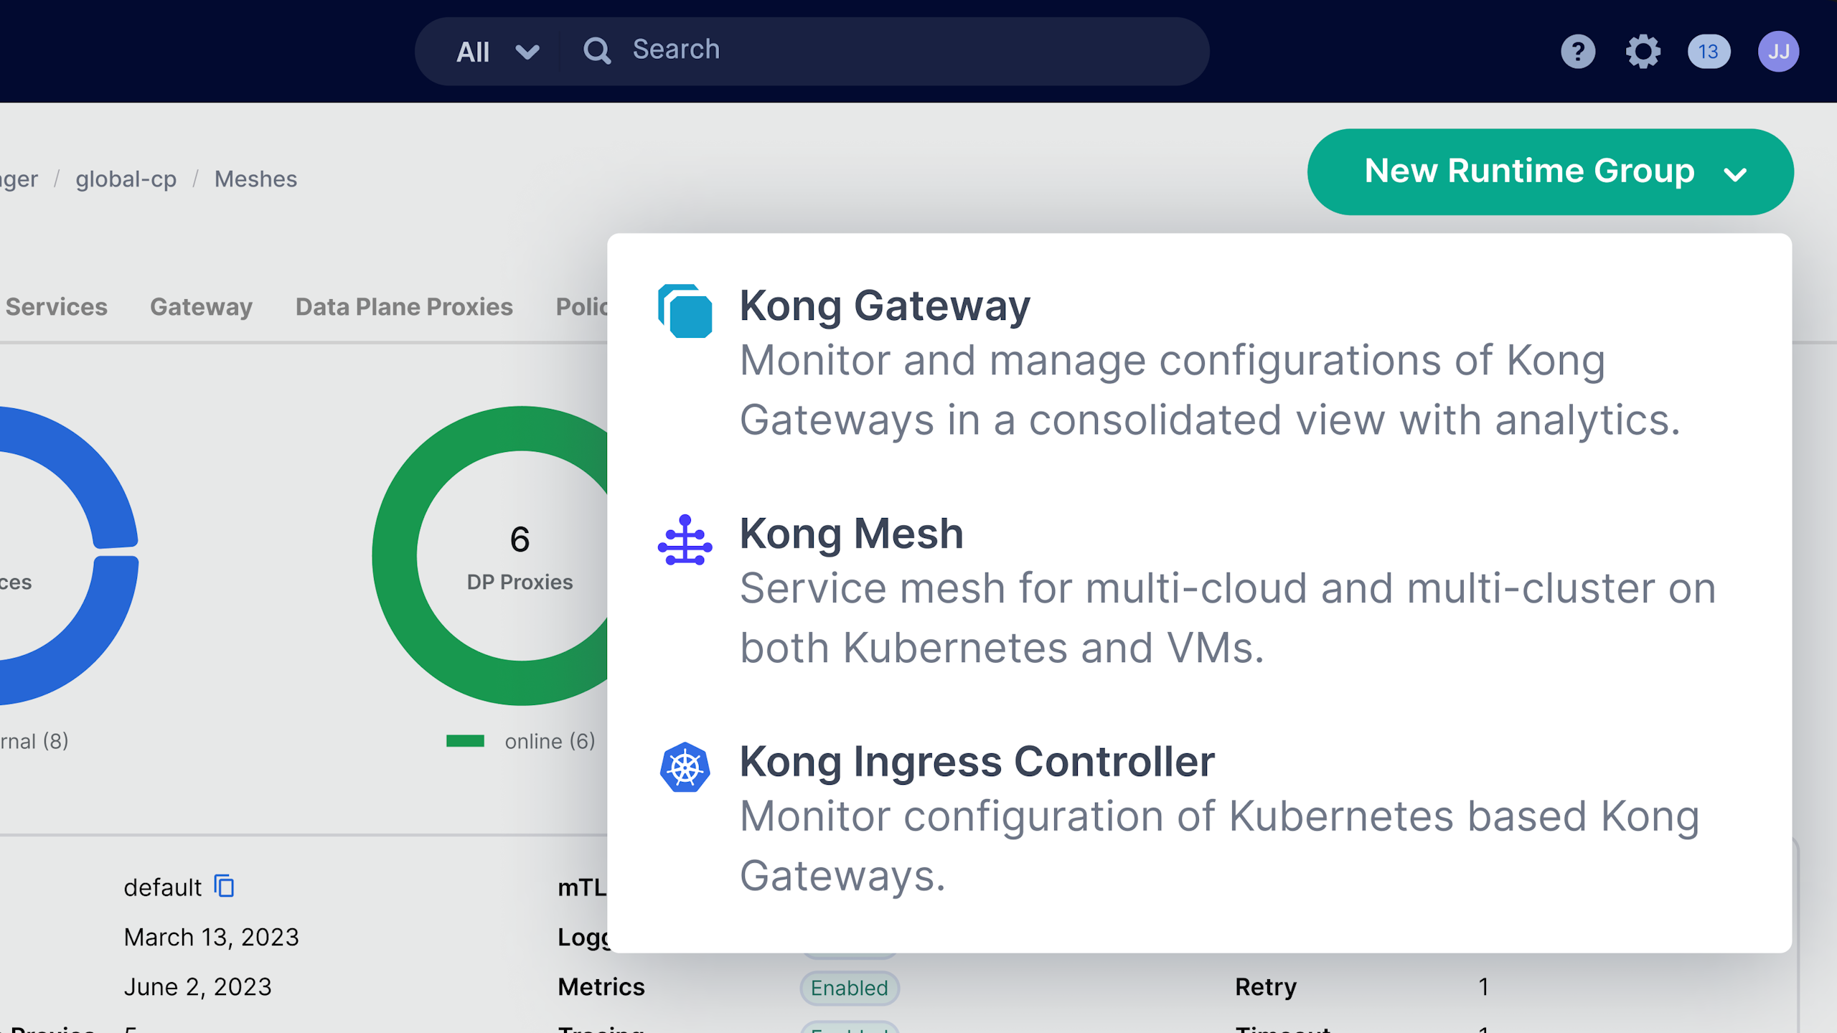Click the Meshes breadcrumb link

[255, 179]
